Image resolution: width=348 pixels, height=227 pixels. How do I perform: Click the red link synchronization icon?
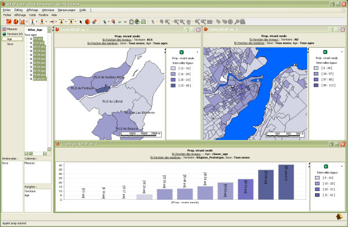[x=95, y=21]
